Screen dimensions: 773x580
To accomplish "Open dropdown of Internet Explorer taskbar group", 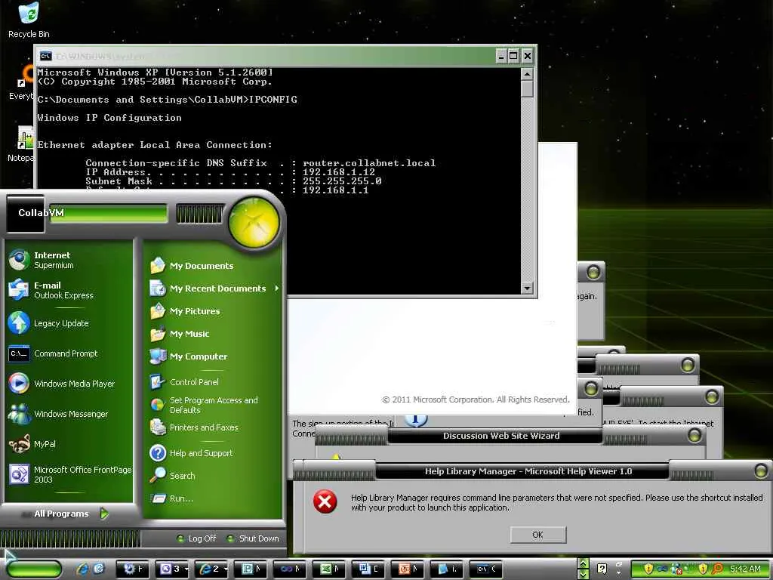I will tap(226, 569).
